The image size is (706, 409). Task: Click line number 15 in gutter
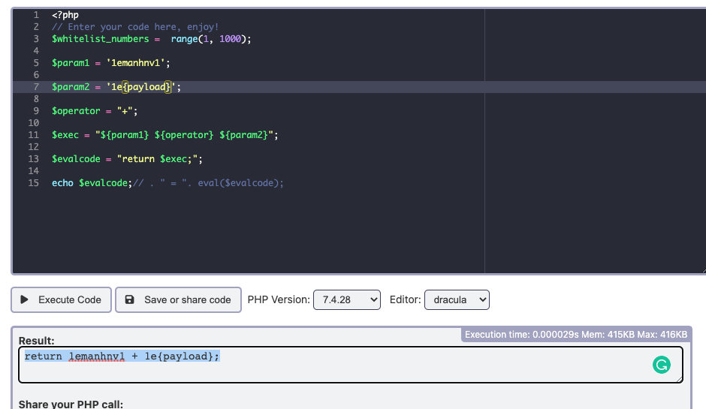[x=33, y=183]
